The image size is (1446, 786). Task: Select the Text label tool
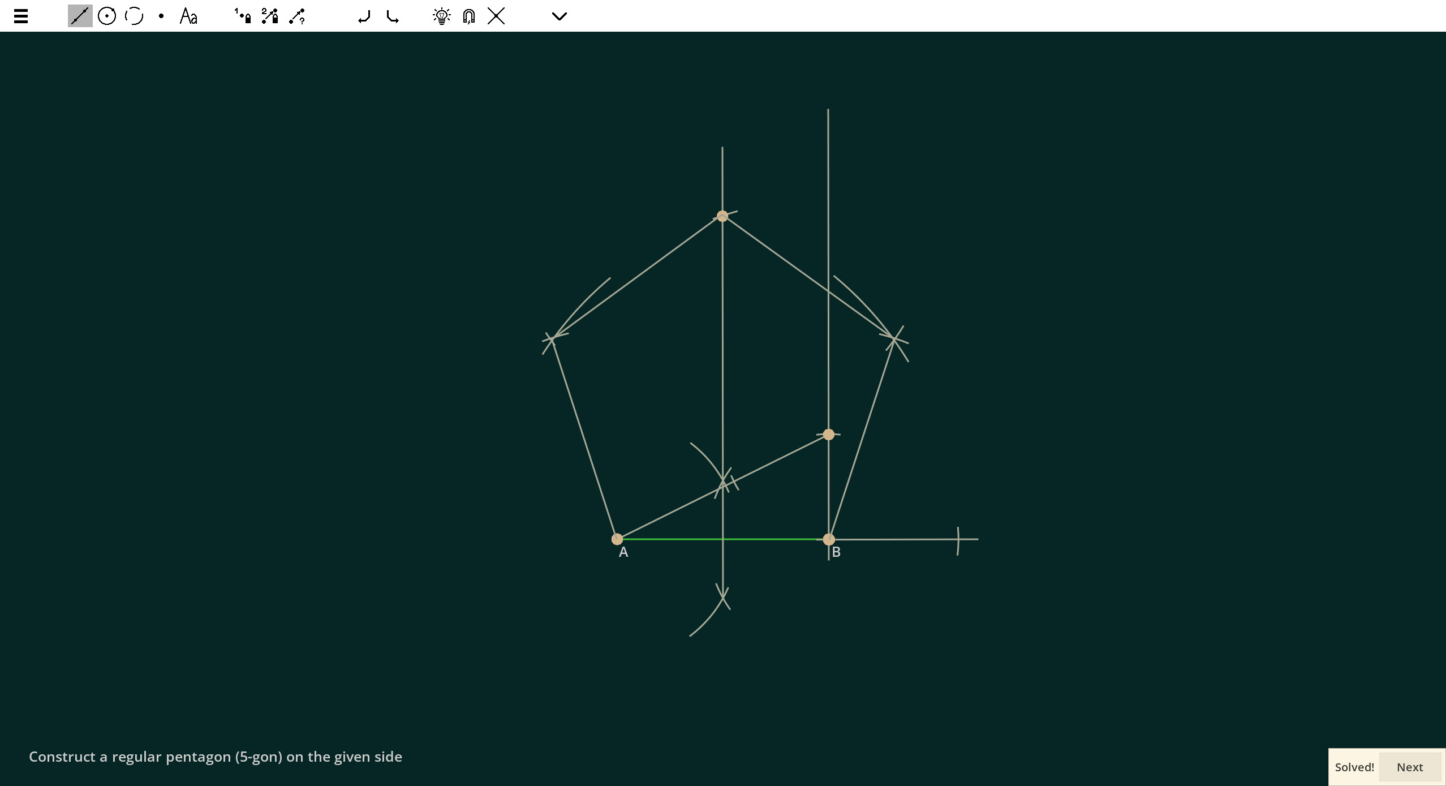click(x=188, y=16)
